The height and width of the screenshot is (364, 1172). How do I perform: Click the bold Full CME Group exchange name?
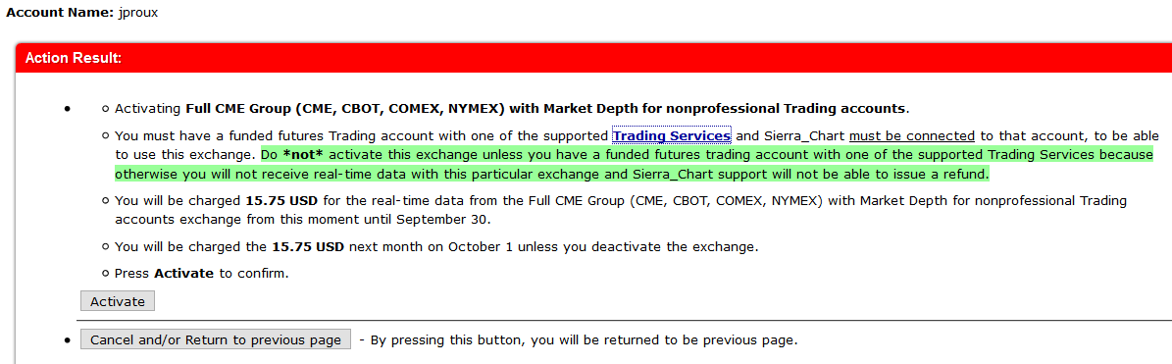[x=545, y=108]
